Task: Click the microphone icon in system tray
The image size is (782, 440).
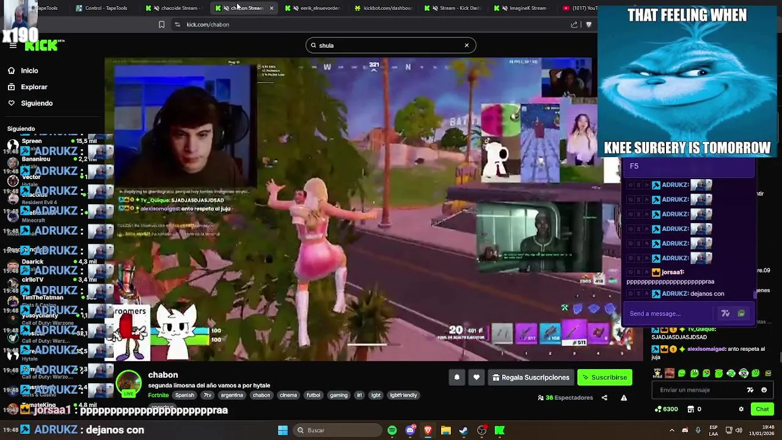Action: coord(698,430)
